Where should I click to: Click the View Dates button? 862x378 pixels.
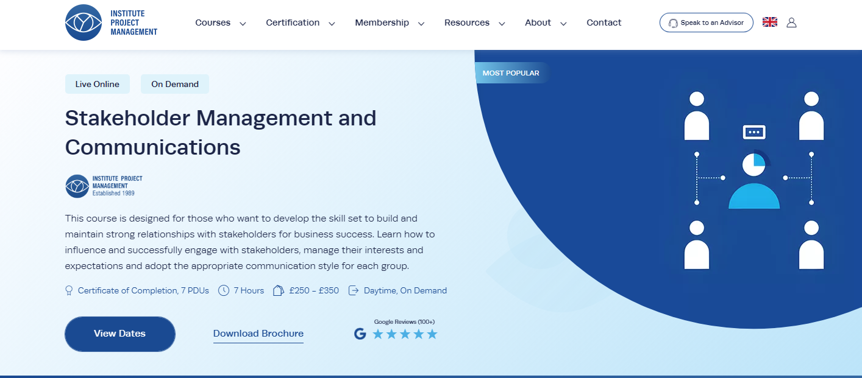(119, 334)
